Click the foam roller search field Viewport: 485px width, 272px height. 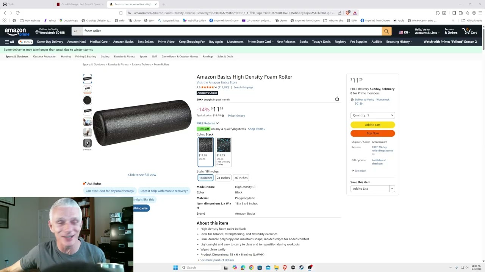[232, 31]
